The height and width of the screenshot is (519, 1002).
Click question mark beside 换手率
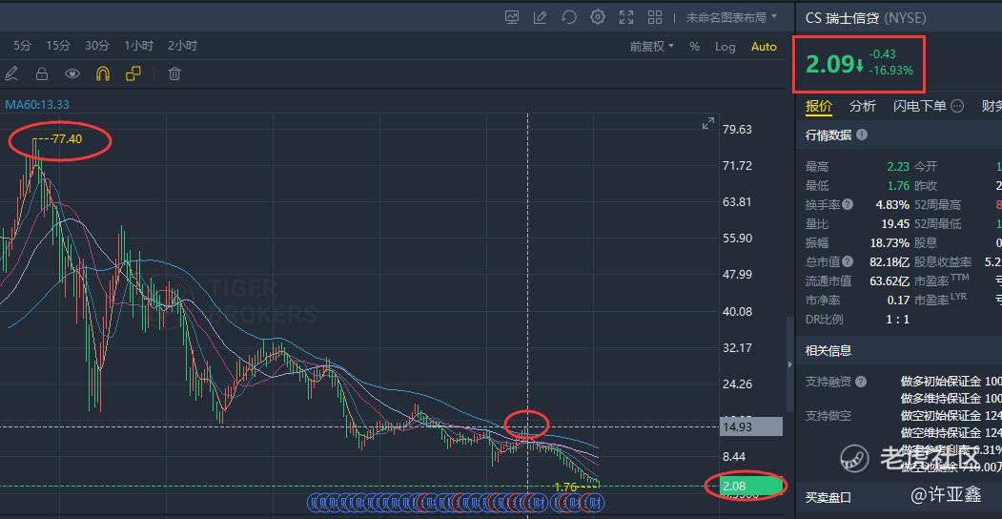(x=848, y=204)
